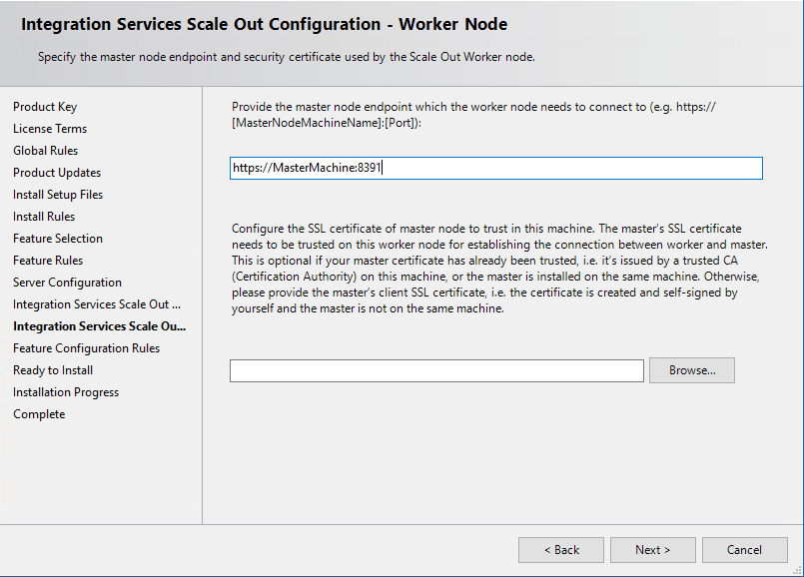The image size is (804, 577).
Task: Click Back to return to previous step
Action: pos(560,549)
